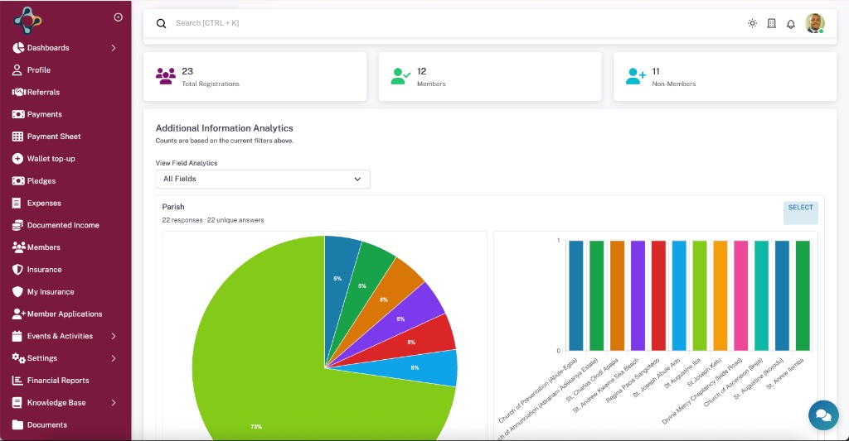Expand the Settings submenu chevron
This screenshot has width=849, height=441.
pyautogui.click(x=114, y=357)
